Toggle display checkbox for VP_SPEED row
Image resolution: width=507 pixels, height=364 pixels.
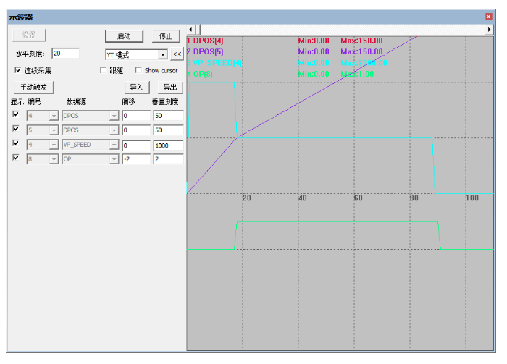tap(15, 143)
